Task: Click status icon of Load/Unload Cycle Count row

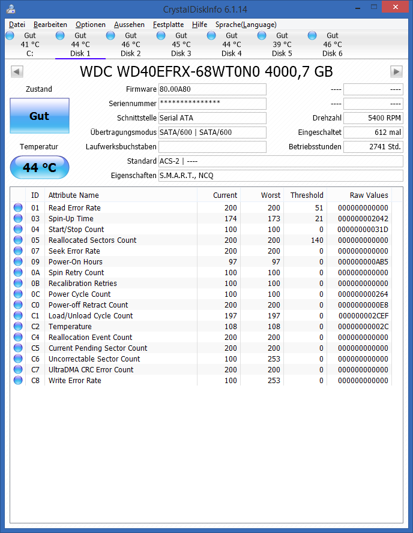Action: pos(18,315)
